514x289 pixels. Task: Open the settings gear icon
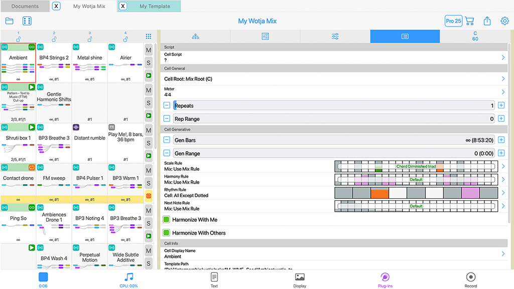504,21
